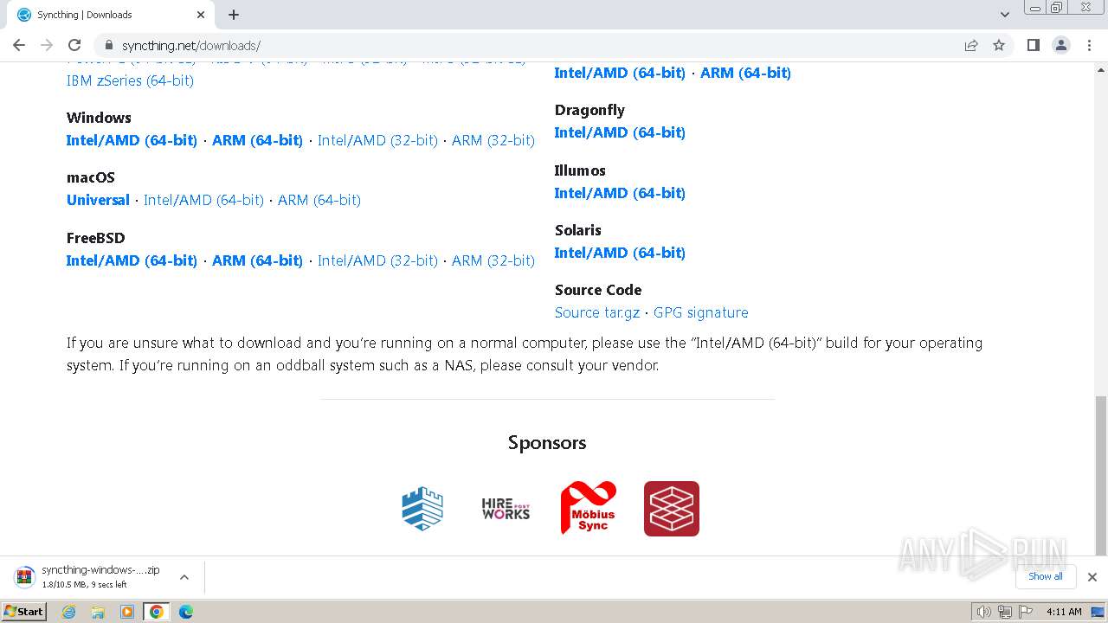Screen dimensions: 1108x623
Task: Download IBM zSeries (64-bit) build
Action: tap(130, 80)
